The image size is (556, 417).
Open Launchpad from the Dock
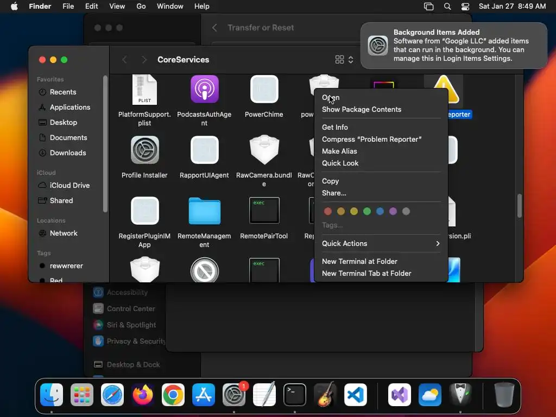pyautogui.click(x=82, y=395)
